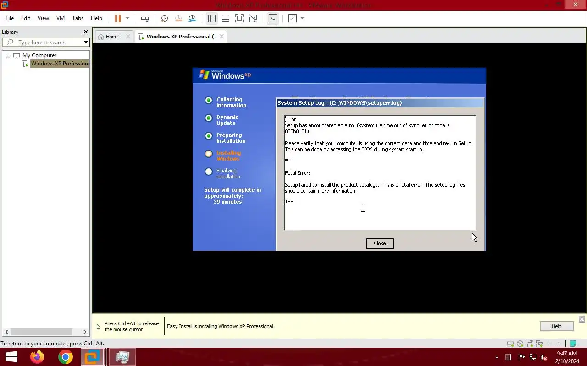This screenshot has width=587, height=366.
Task: Collapse the My Computer tree node
Action: tap(8, 55)
